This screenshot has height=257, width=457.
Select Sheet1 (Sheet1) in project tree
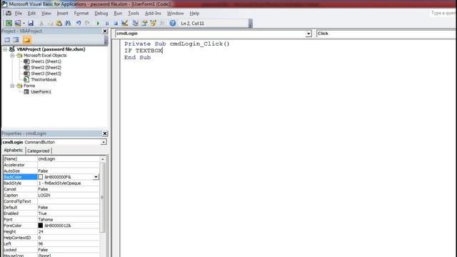46,61
